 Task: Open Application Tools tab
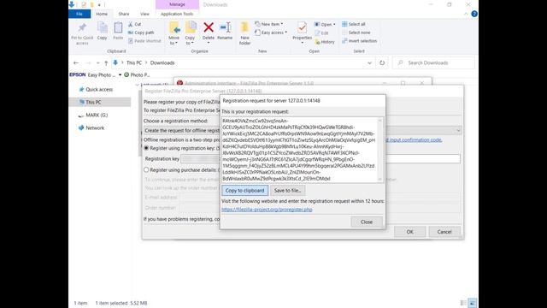[177, 14]
